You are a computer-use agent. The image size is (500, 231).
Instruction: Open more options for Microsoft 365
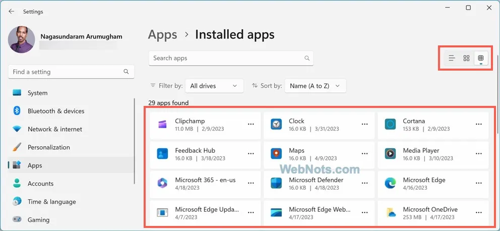coord(251,183)
